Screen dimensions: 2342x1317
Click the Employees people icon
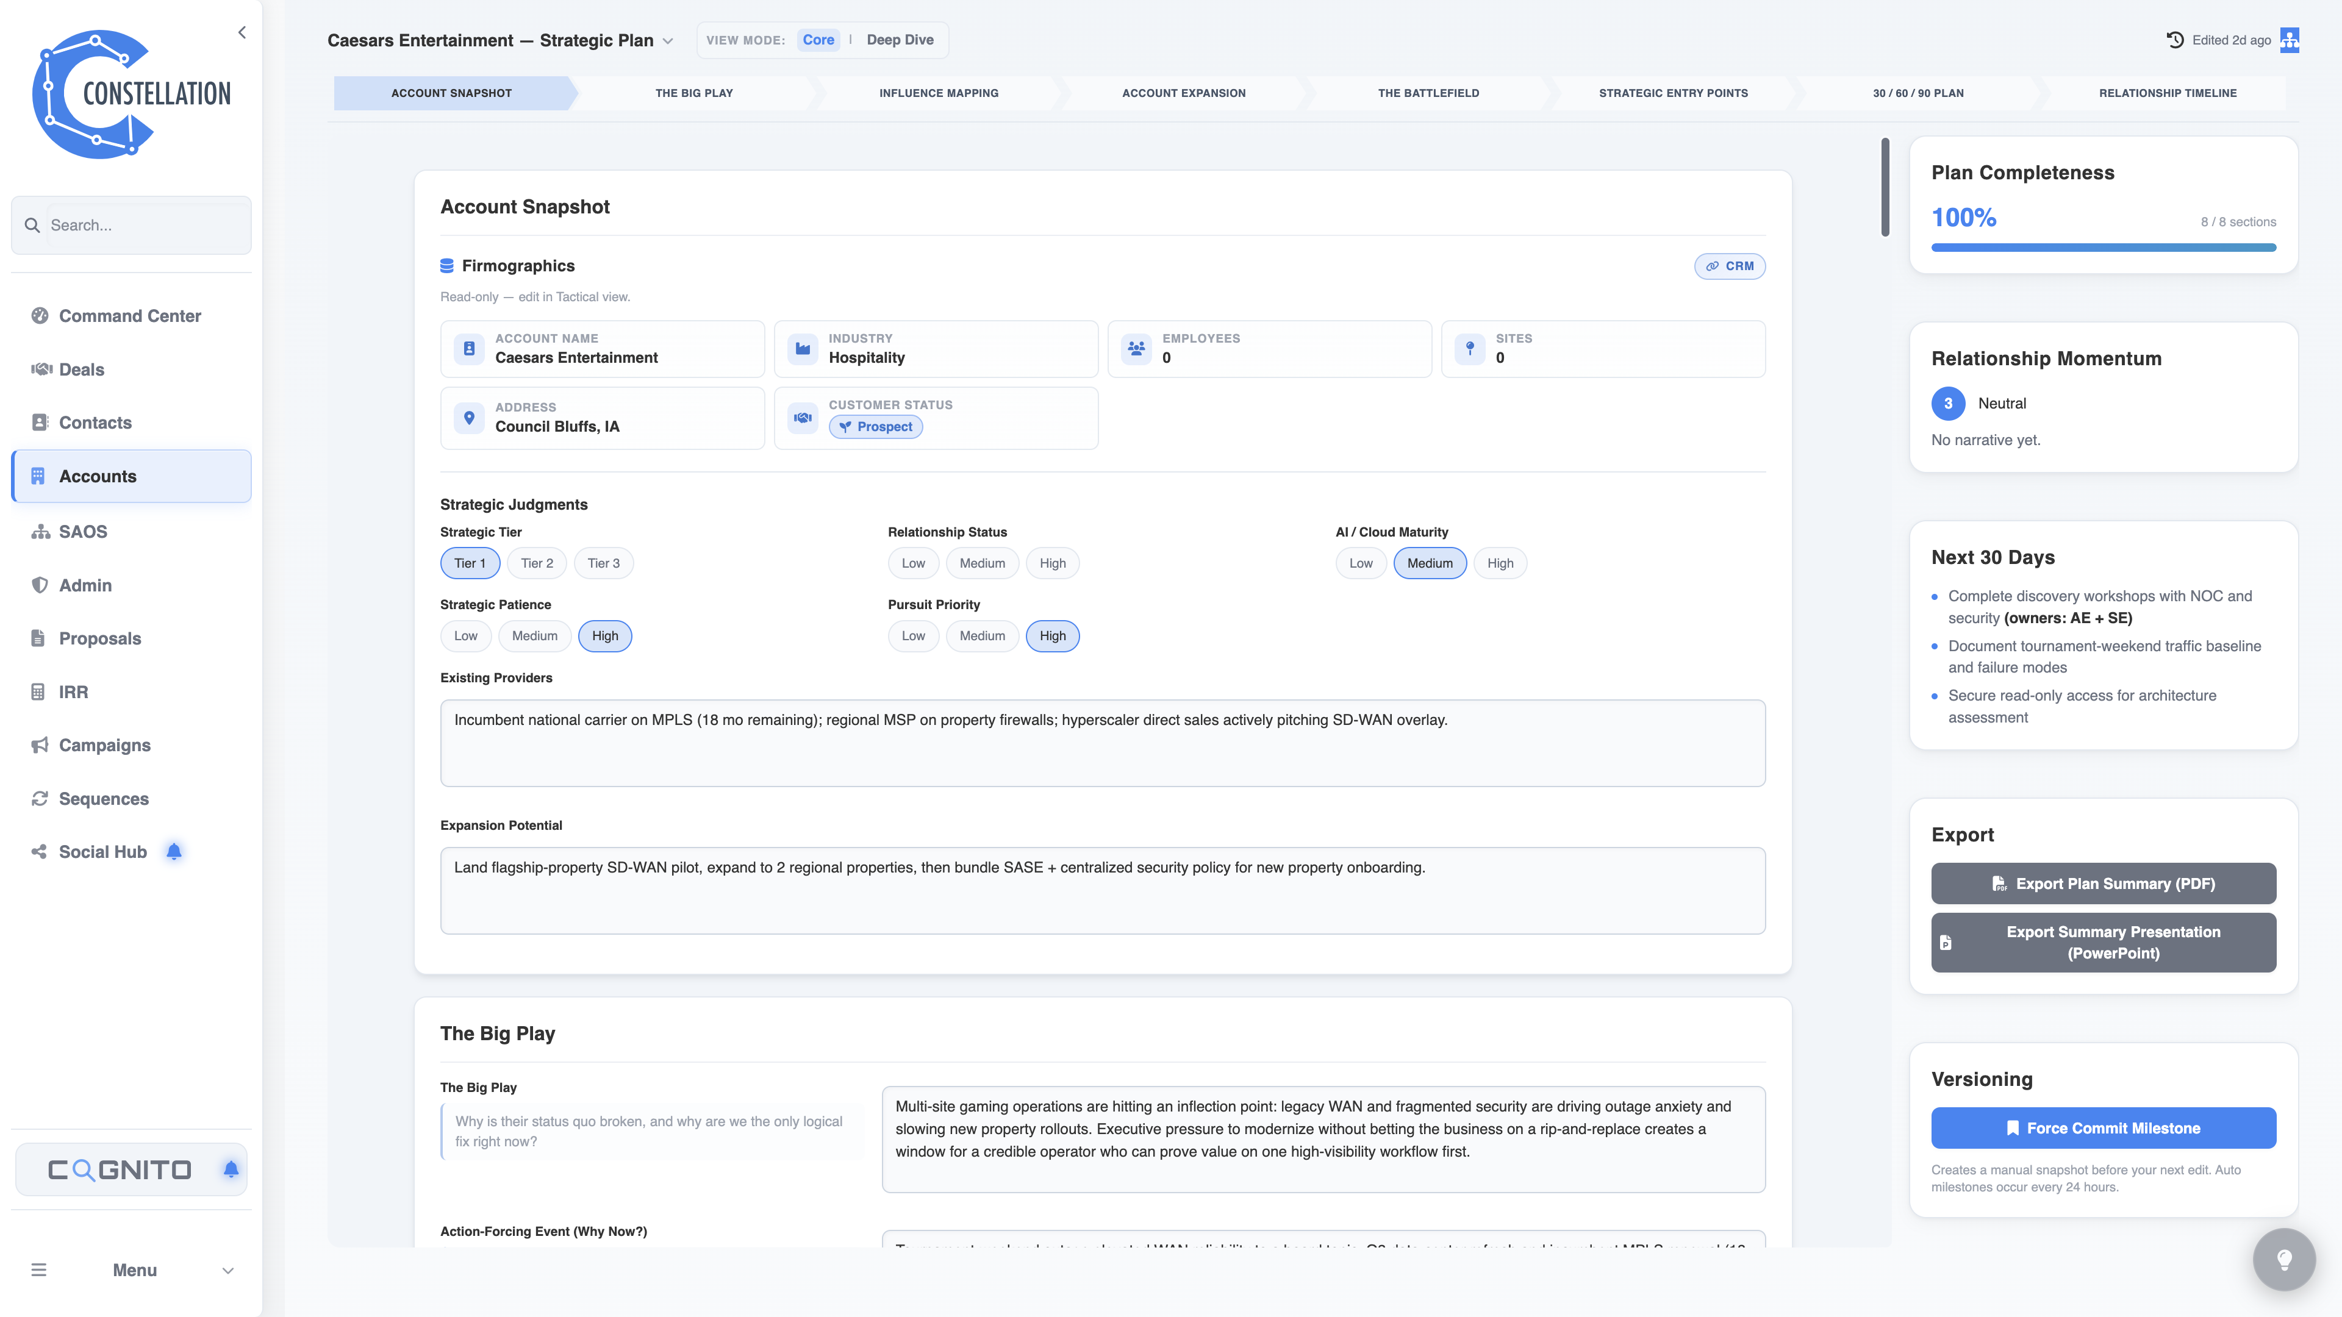coord(1136,349)
